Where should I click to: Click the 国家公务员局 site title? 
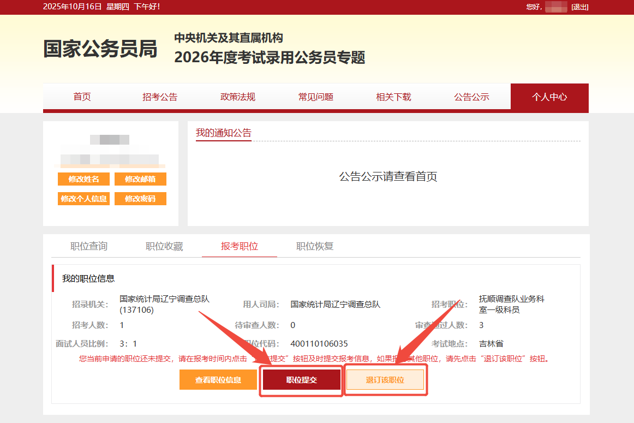click(x=100, y=49)
